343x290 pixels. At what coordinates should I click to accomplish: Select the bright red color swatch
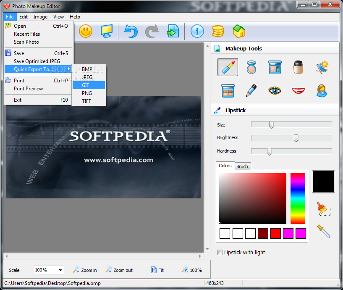[x=275, y=233]
